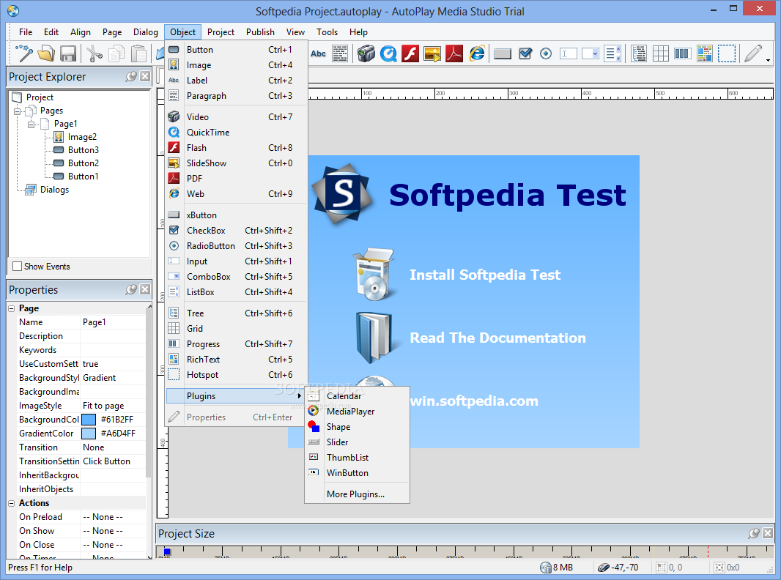
Task: Insert a Hotspot object via dashed square icon
Action: (x=727, y=53)
